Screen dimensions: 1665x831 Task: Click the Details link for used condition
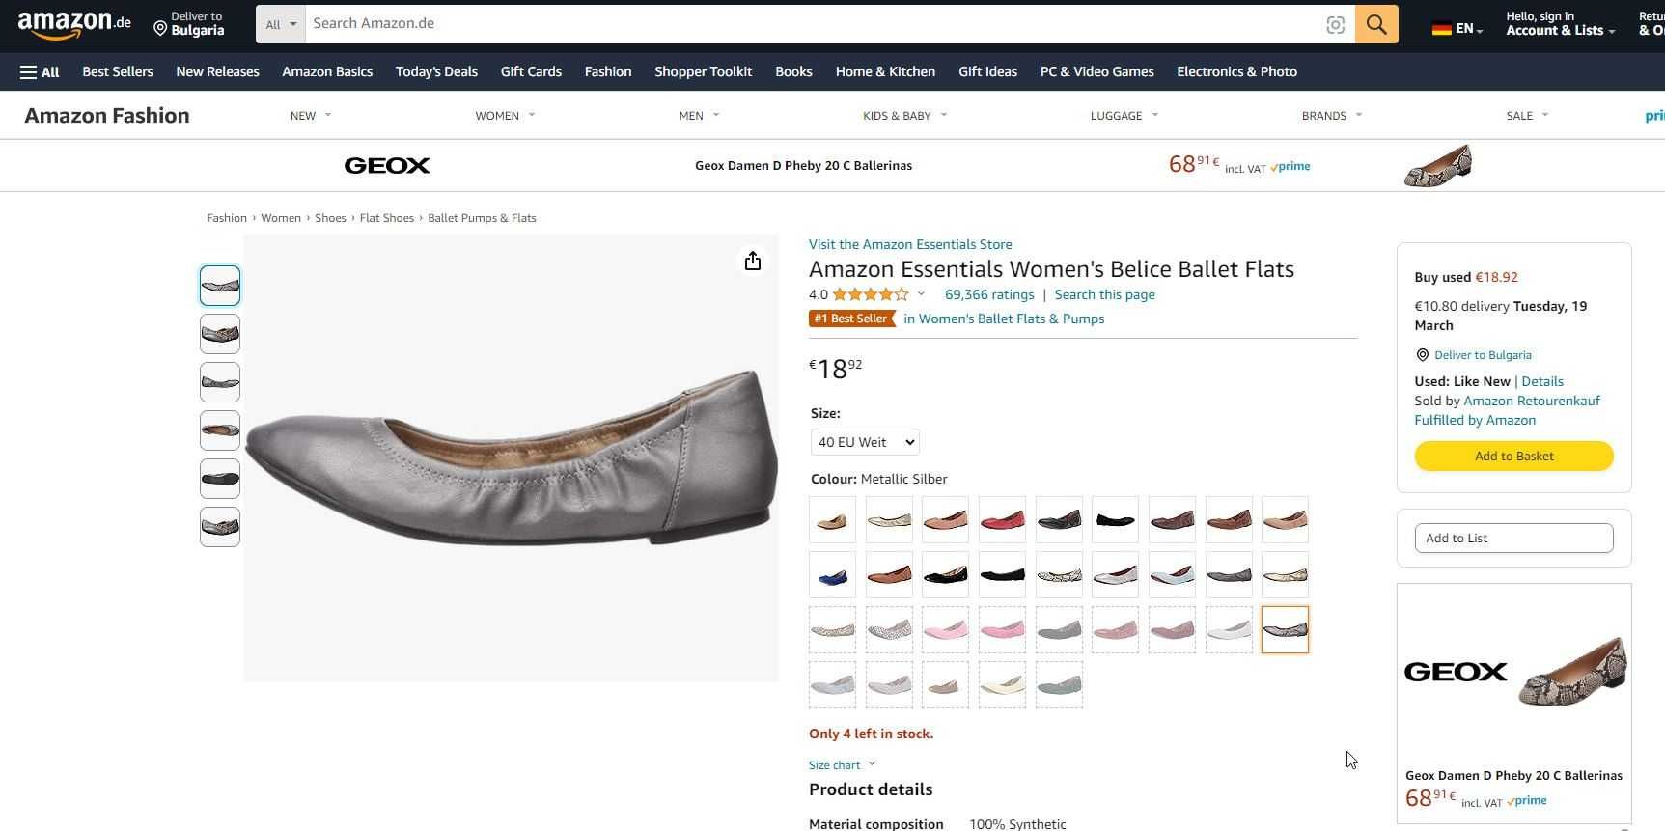[1542, 382]
